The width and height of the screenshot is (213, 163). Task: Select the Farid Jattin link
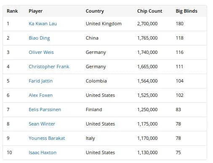(x=40, y=81)
